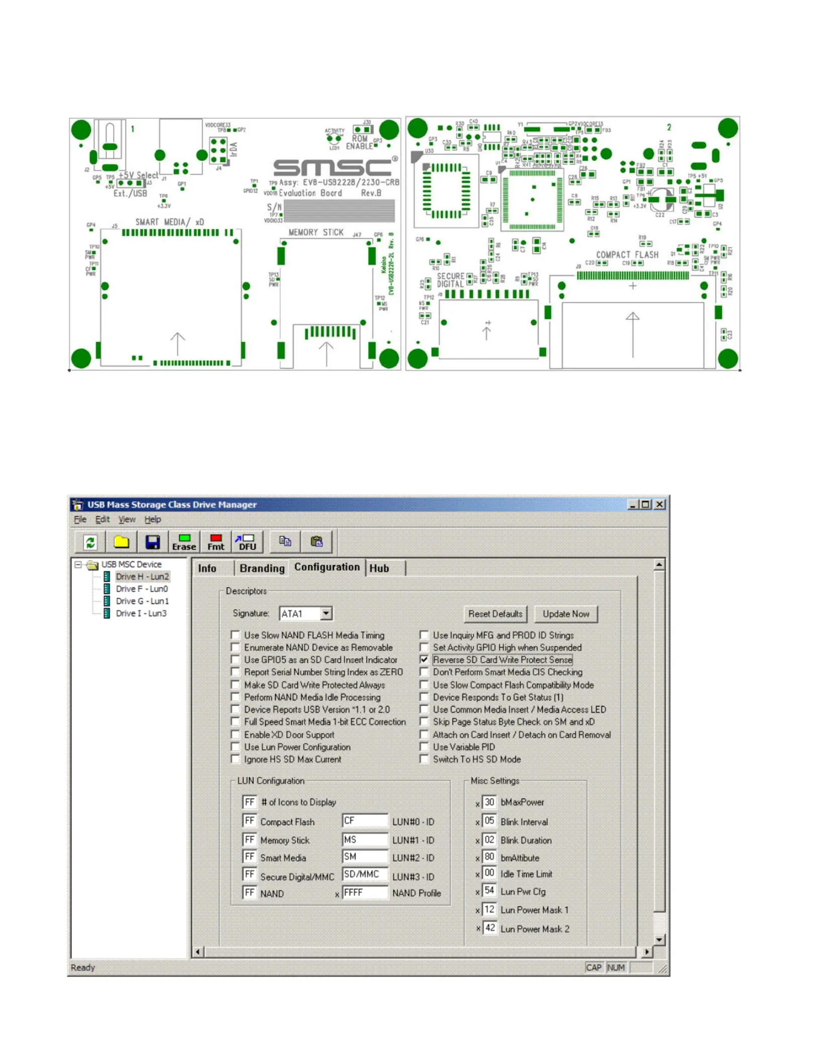
Task: Check Enumerate NAND Device as Removable
Action: point(235,647)
